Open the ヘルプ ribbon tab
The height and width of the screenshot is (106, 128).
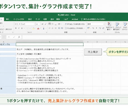pos(66,19)
